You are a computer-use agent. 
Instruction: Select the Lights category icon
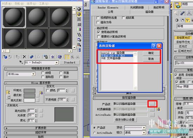point(188,20)
